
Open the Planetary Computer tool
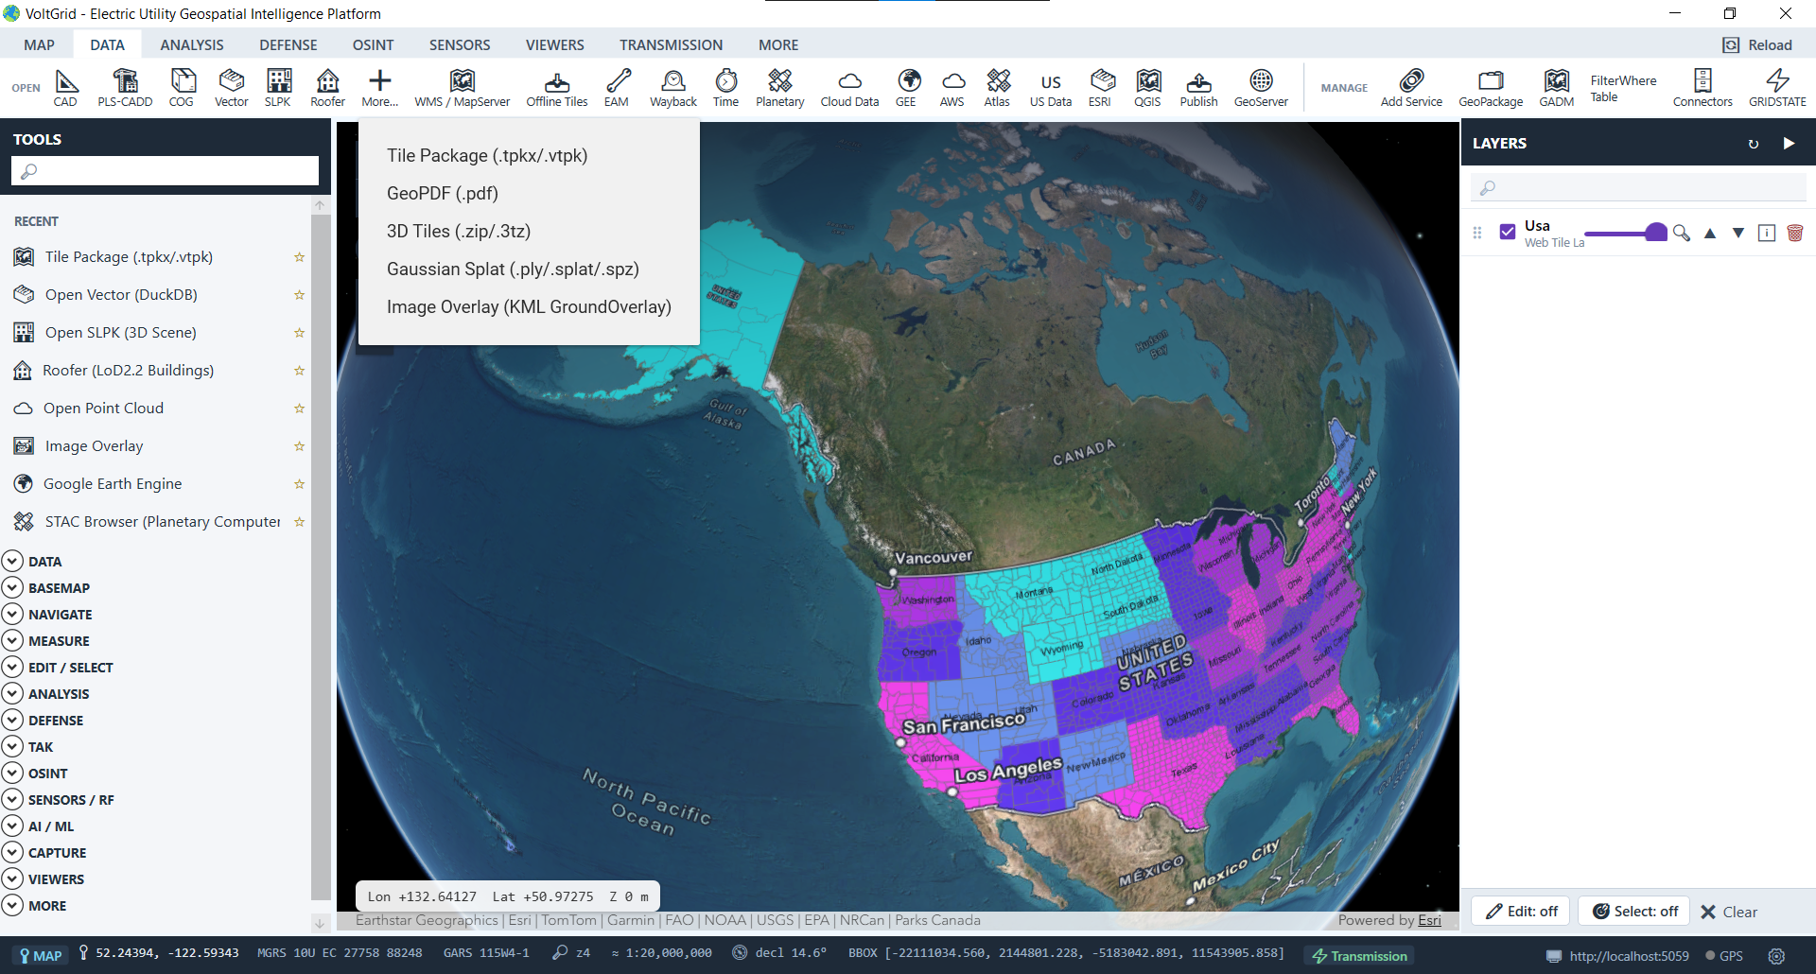[780, 88]
